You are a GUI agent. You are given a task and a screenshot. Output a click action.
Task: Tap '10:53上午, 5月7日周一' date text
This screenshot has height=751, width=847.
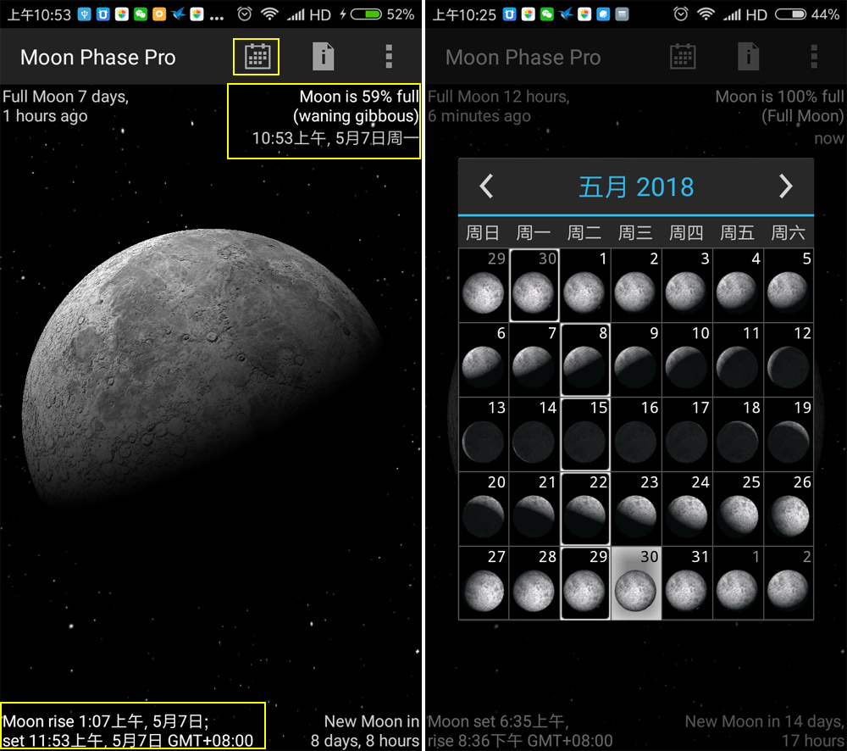coord(335,138)
